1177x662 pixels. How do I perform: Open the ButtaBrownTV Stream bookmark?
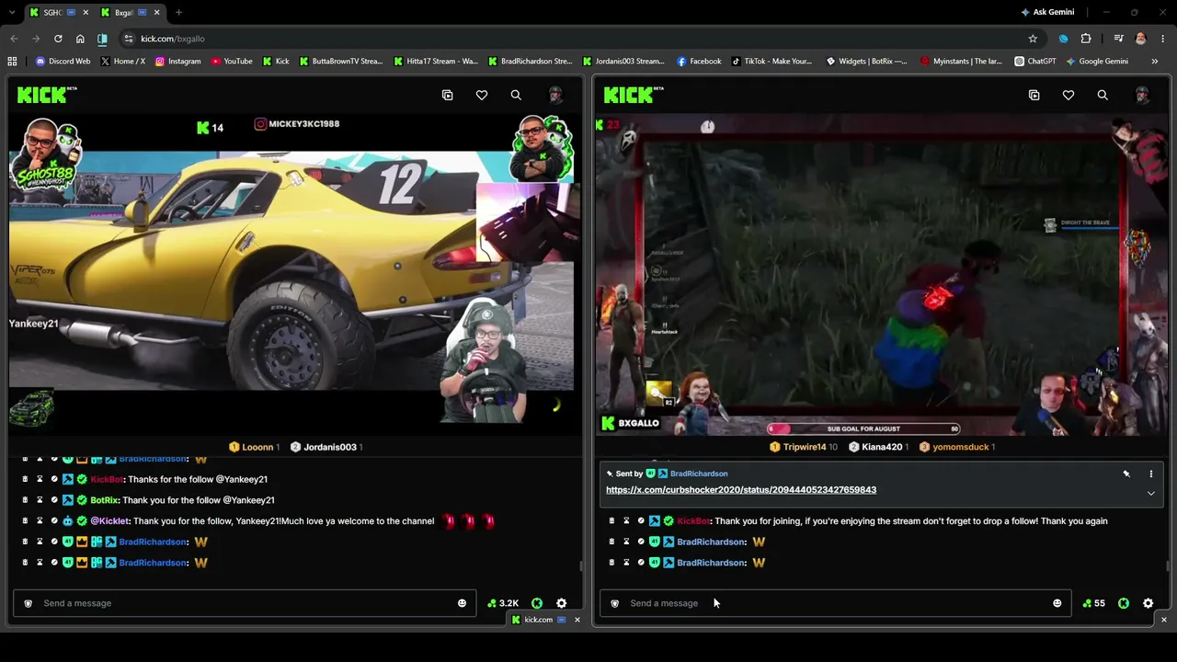(x=340, y=62)
